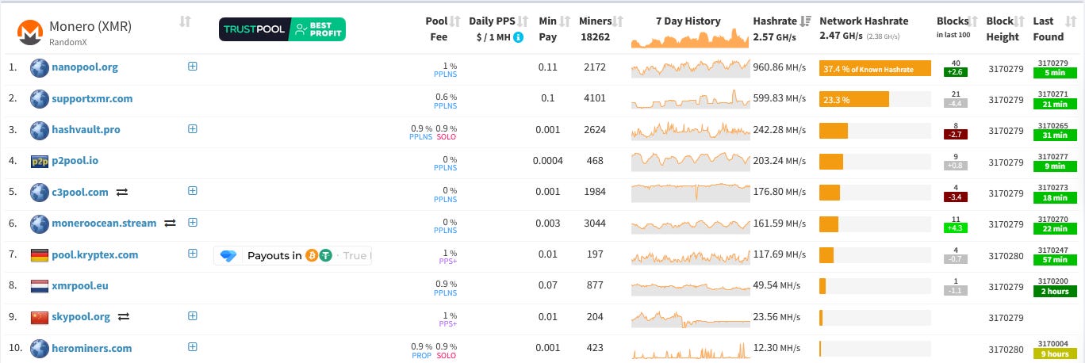Open the supportxmr.com pool link
Screen dimensions: 1085x363
point(92,99)
